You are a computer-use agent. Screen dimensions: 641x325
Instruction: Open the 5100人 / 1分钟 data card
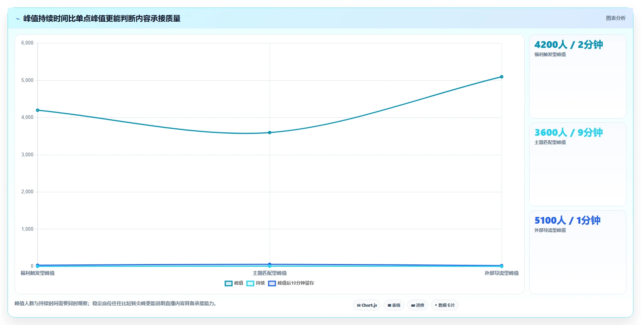click(x=577, y=252)
